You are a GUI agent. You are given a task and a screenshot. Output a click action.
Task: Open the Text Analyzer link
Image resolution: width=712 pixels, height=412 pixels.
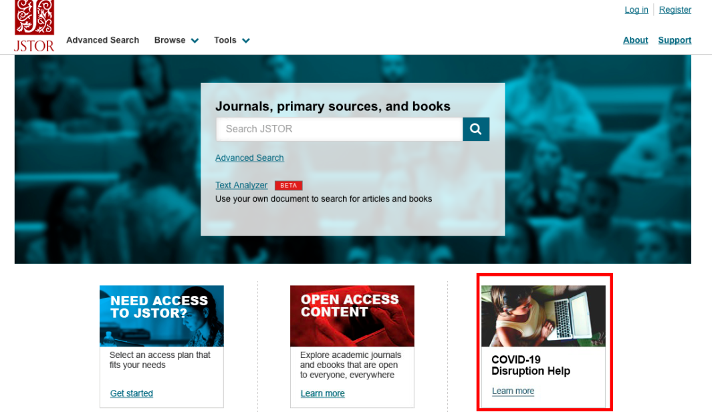pyautogui.click(x=241, y=186)
